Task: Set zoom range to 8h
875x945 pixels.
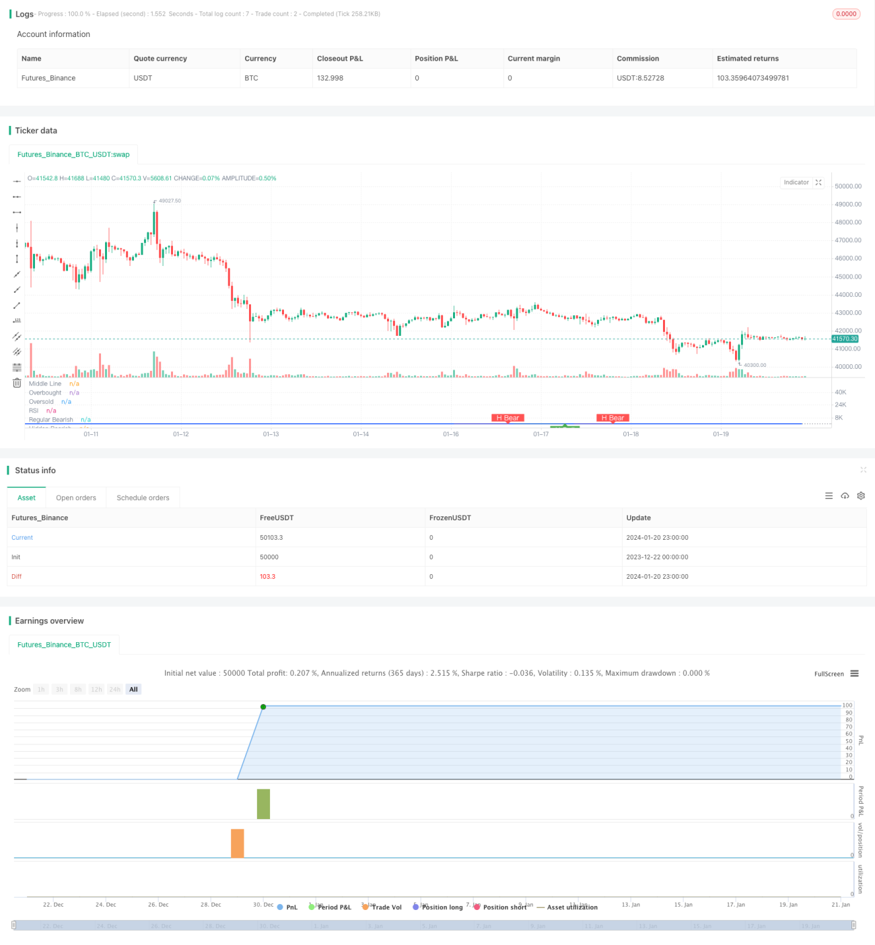Action: (x=78, y=689)
